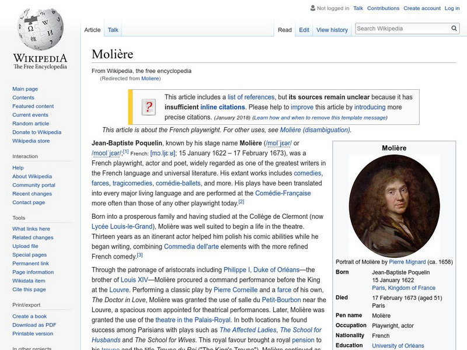
Task: Open comédie-ballets link
Action: [178, 183]
